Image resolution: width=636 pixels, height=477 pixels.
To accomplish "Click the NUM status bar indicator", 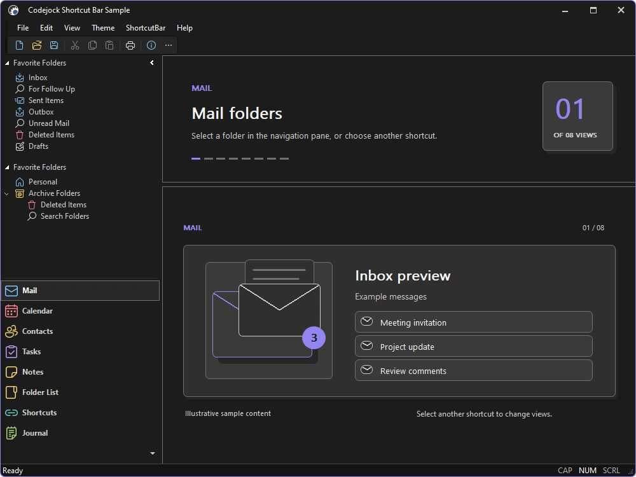I will tap(587, 471).
